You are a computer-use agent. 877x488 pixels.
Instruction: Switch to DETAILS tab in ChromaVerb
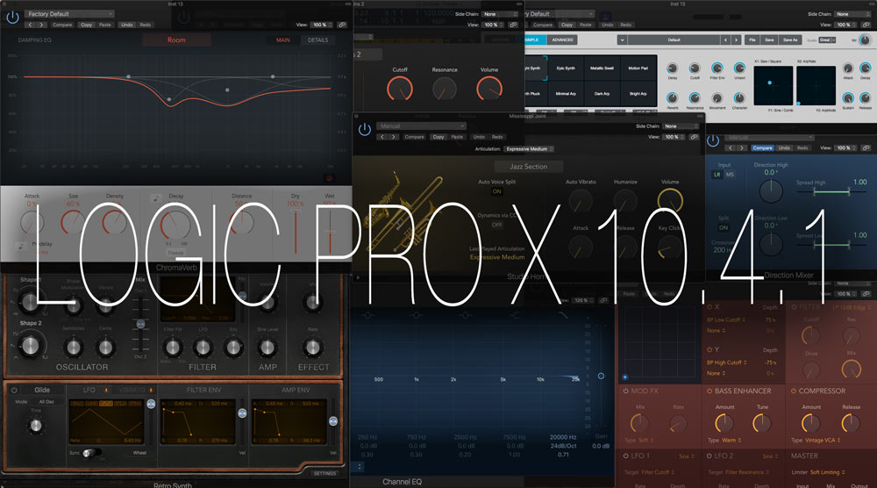[x=317, y=40]
